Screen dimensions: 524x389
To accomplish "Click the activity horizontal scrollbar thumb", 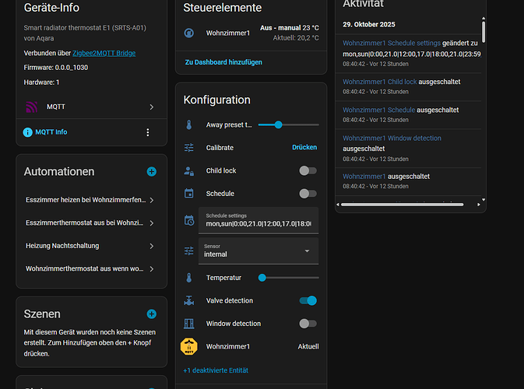I will (x=402, y=205).
